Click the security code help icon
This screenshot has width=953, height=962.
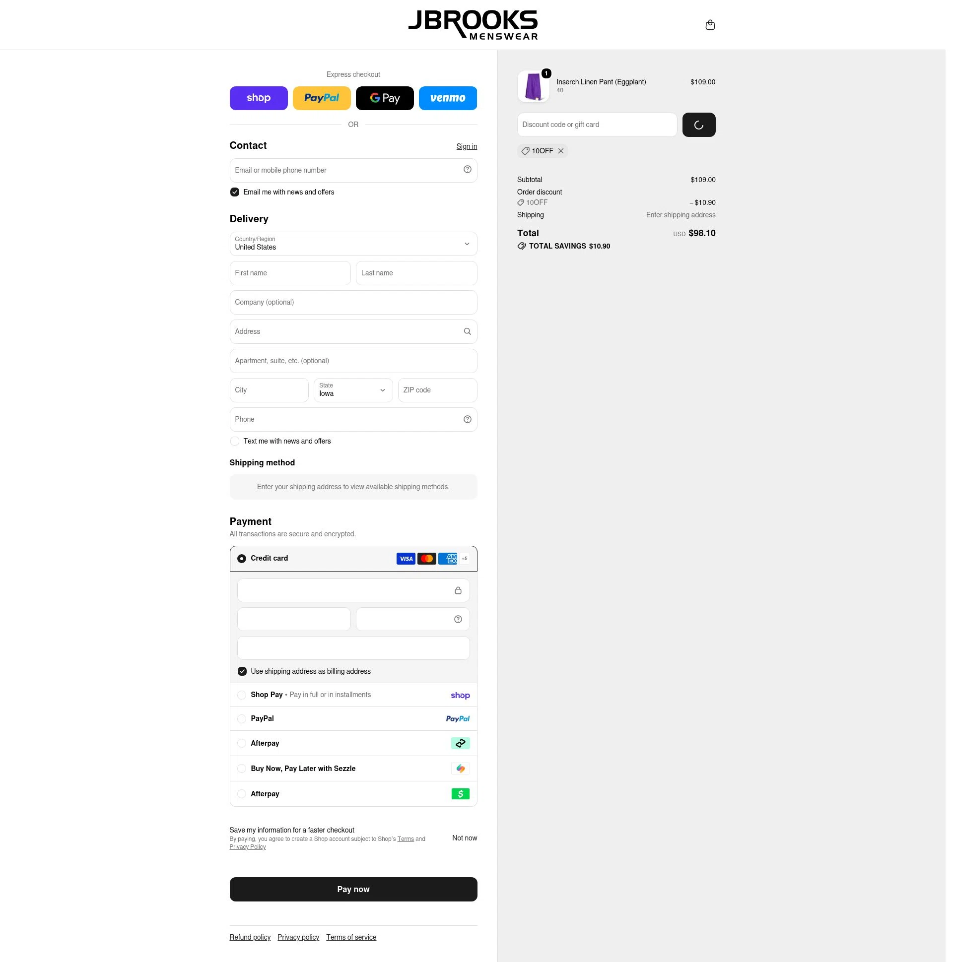[x=458, y=619]
